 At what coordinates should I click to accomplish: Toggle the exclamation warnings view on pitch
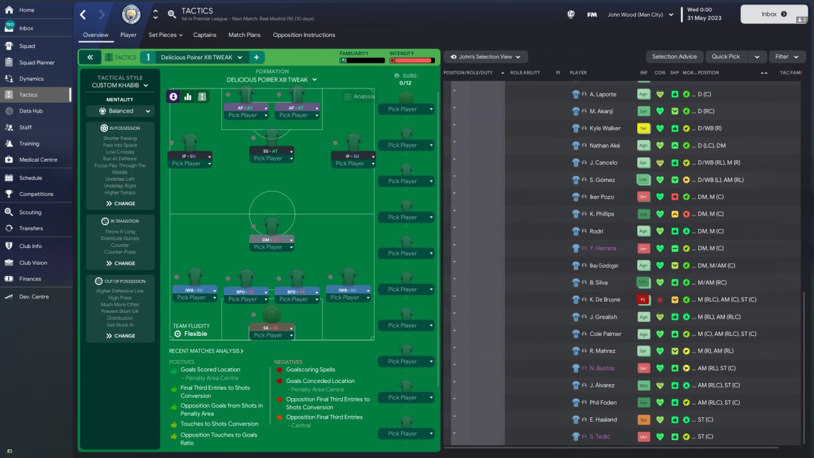point(202,97)
